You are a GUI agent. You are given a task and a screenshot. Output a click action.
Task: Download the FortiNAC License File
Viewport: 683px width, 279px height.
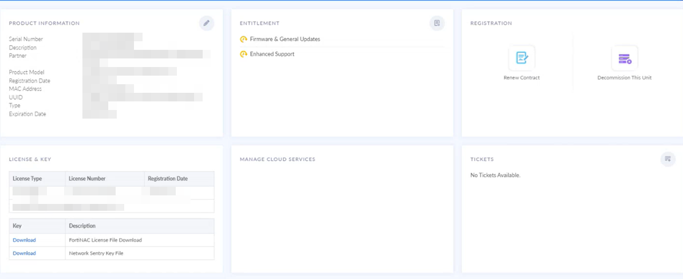pyautogui.click(x=24, y=240)
